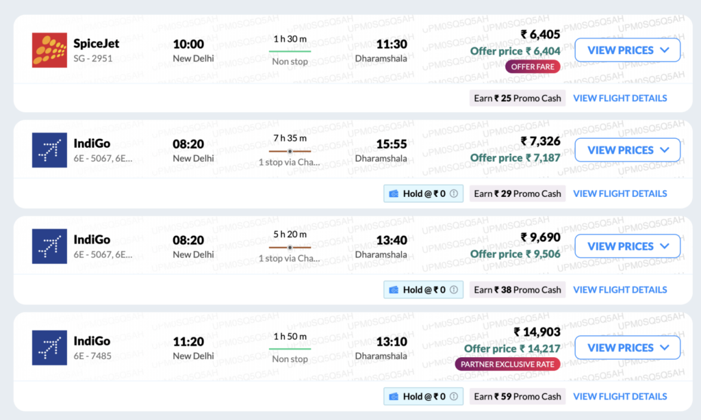Click Offer price ₹ 6,404

(x=515, y=51)
